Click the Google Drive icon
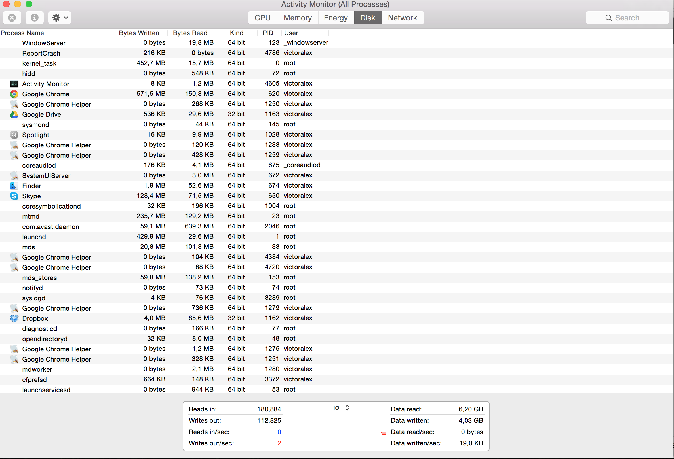The width and height of the screenshot is (674, 459). click(14, 115)
